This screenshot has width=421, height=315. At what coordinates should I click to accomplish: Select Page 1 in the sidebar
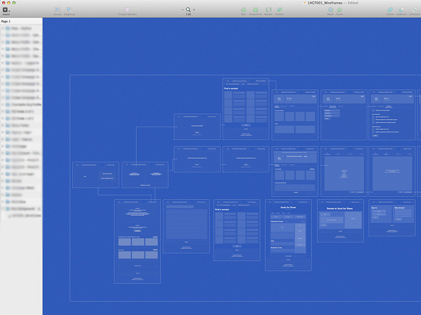pos(6,21)
